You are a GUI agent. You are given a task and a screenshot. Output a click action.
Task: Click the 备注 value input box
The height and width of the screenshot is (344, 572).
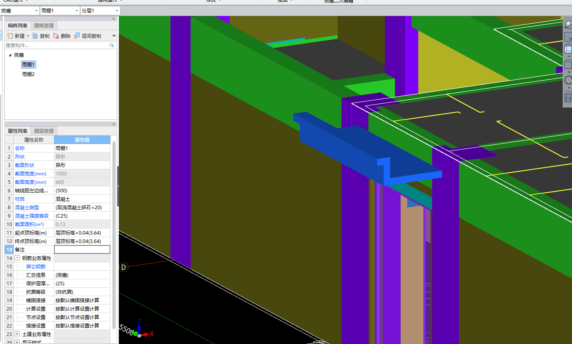[82, 249]
